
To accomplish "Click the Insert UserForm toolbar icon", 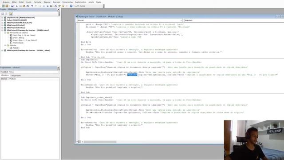I will 7,6.
